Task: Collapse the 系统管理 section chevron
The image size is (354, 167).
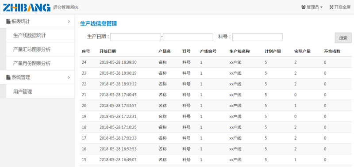Action: 69,77
